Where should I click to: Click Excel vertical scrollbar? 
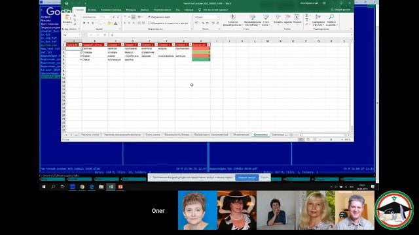click(352, 87)
